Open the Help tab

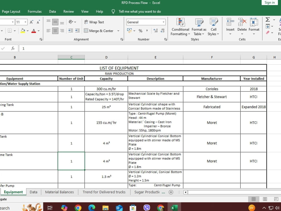tap(99, 12)
